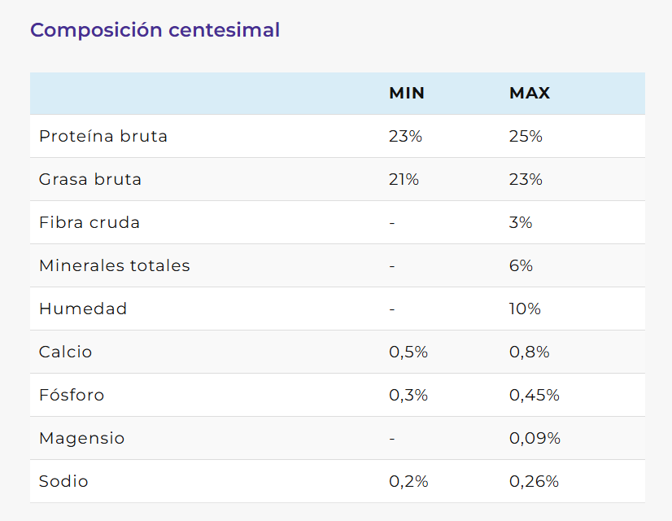The height and width of the screenshot is (521, 672).
Task: Click the 'Magensio' row label
Action: [x=82, y=438]
